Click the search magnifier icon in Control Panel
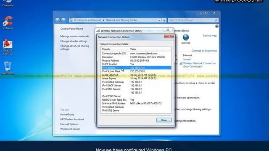 pyautogui.click(x=216, y=20)
